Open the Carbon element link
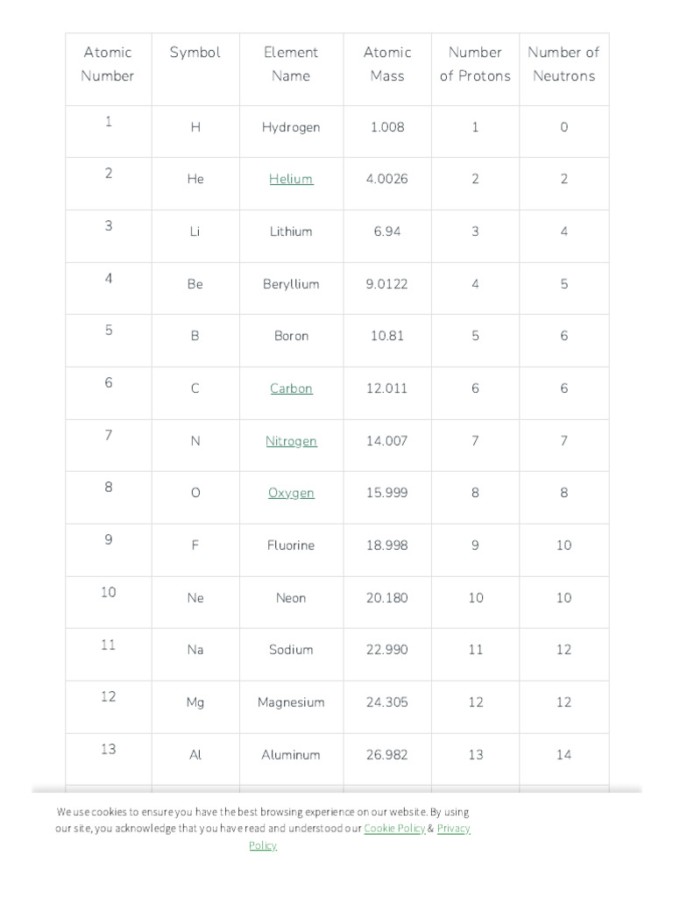This screenshot has width=673, height=898. 291,388
